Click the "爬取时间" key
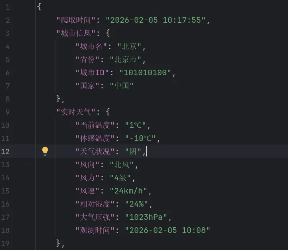 click(x=76, y=20)
